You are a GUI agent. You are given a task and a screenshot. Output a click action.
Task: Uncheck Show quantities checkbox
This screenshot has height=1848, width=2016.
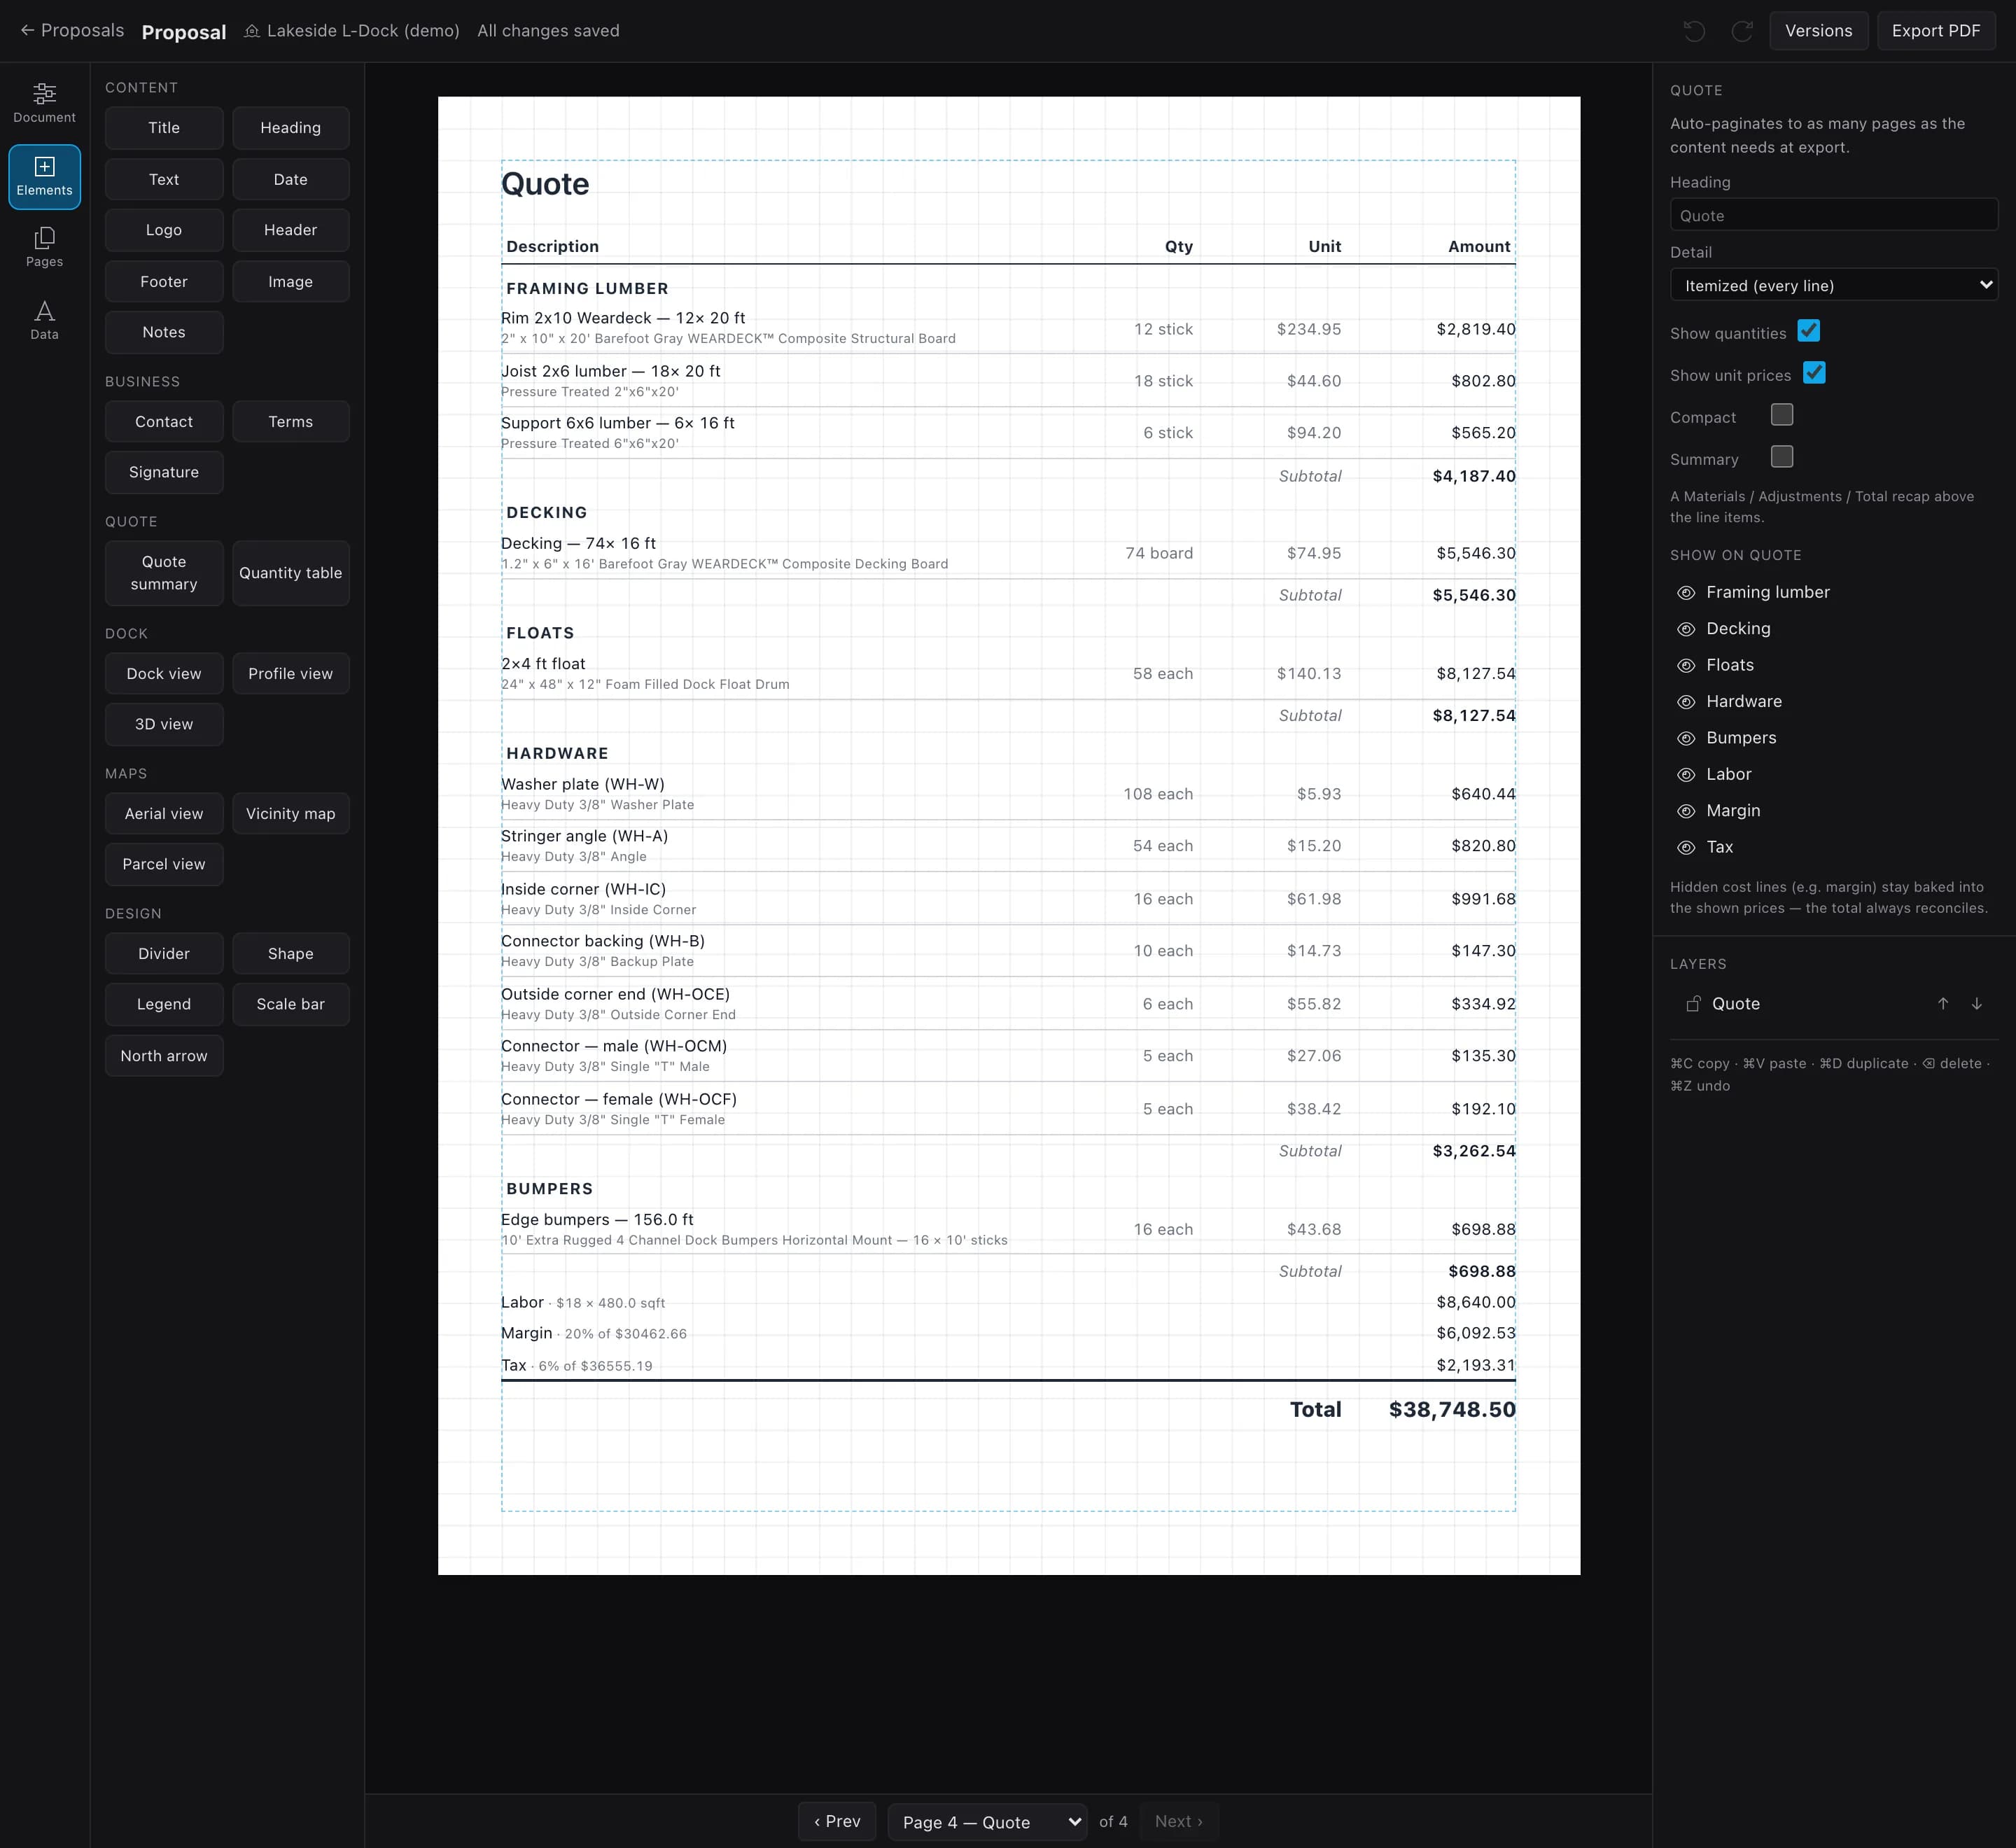1808,331
